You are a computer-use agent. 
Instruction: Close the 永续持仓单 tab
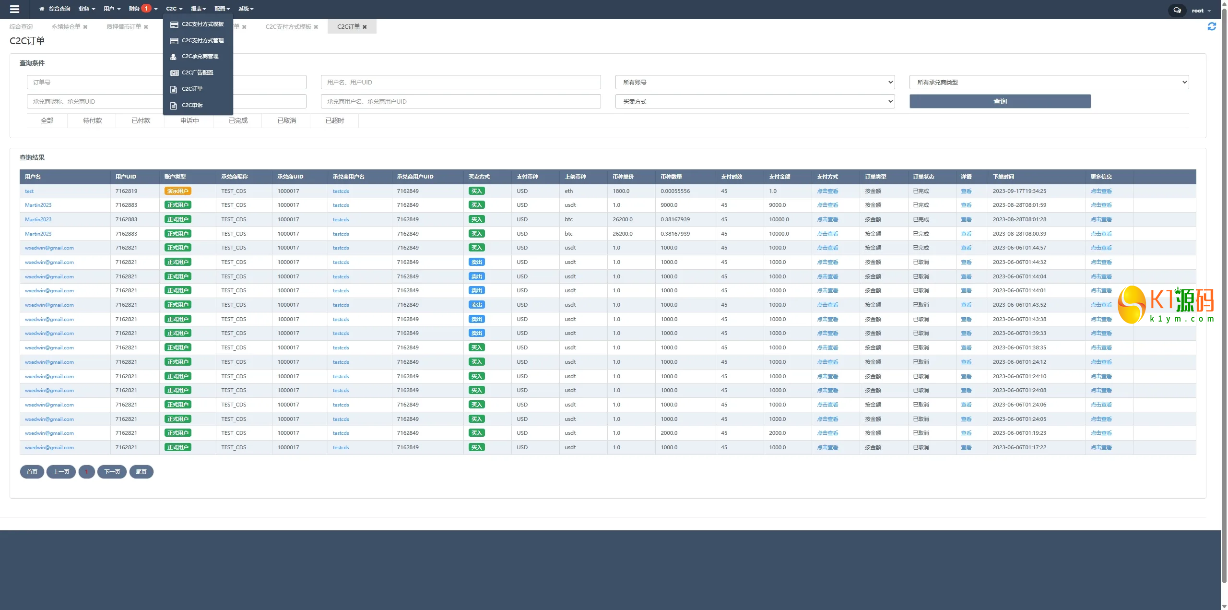pos(85,27)
